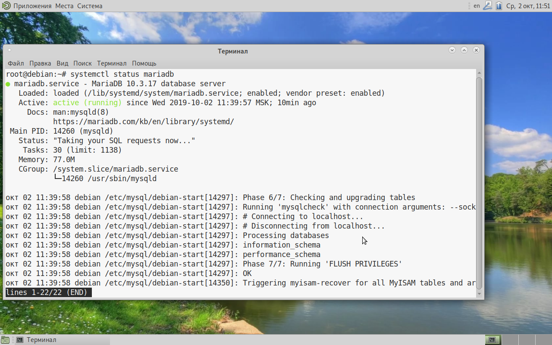Click the '# Connecting to localhost...' log line

pyautogui.click(x=185, y=216)
